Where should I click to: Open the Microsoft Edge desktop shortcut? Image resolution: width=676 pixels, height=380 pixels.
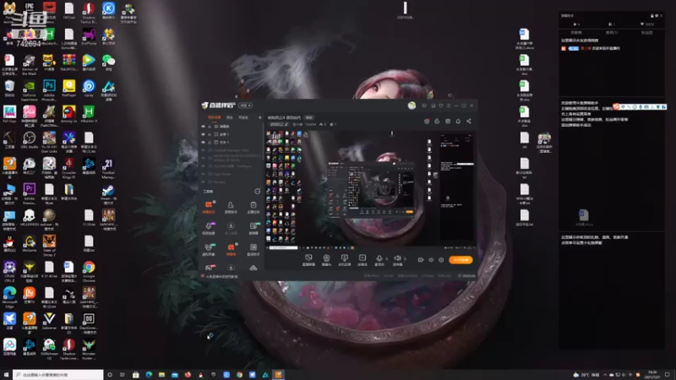coord(9,297)
